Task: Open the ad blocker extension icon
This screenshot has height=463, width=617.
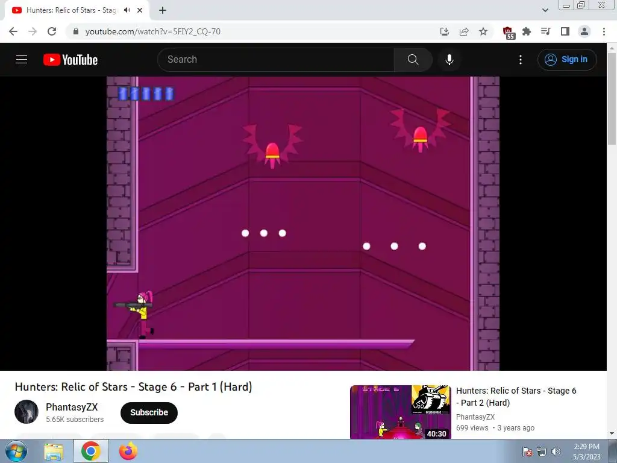Action: tap(509, 33)
